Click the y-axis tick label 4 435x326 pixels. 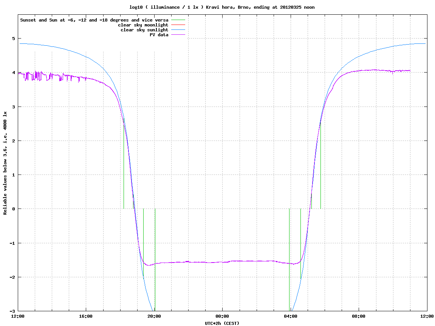[13, 73]
